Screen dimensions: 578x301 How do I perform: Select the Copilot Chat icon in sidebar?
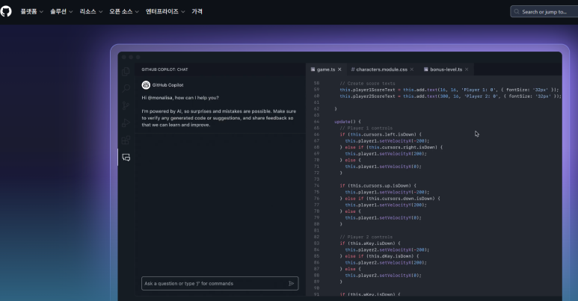pos(126,158)
